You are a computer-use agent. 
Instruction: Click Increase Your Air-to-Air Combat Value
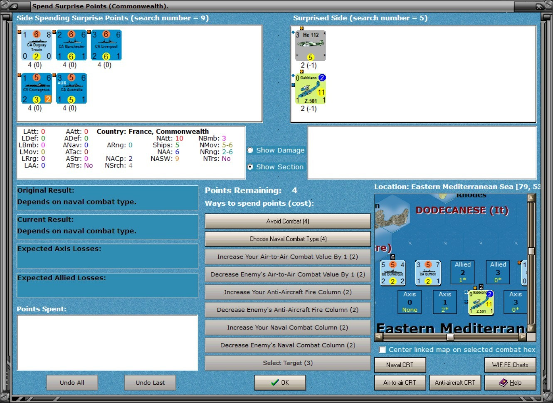point(288,256)
